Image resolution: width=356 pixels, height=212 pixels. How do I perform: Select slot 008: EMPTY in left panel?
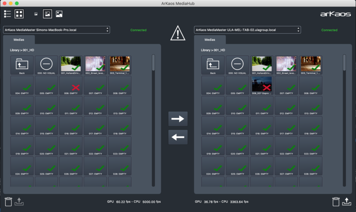coord(120,85)
